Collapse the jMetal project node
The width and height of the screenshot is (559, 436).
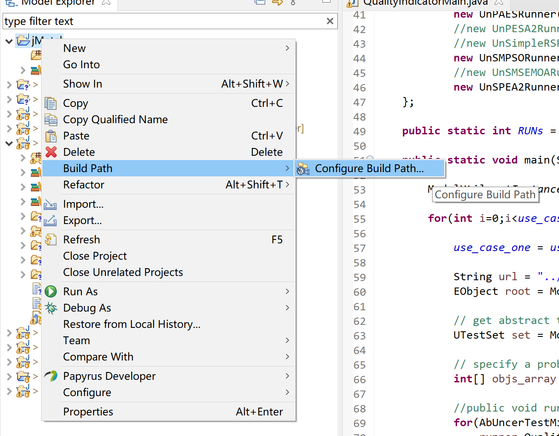click(9, 41)
